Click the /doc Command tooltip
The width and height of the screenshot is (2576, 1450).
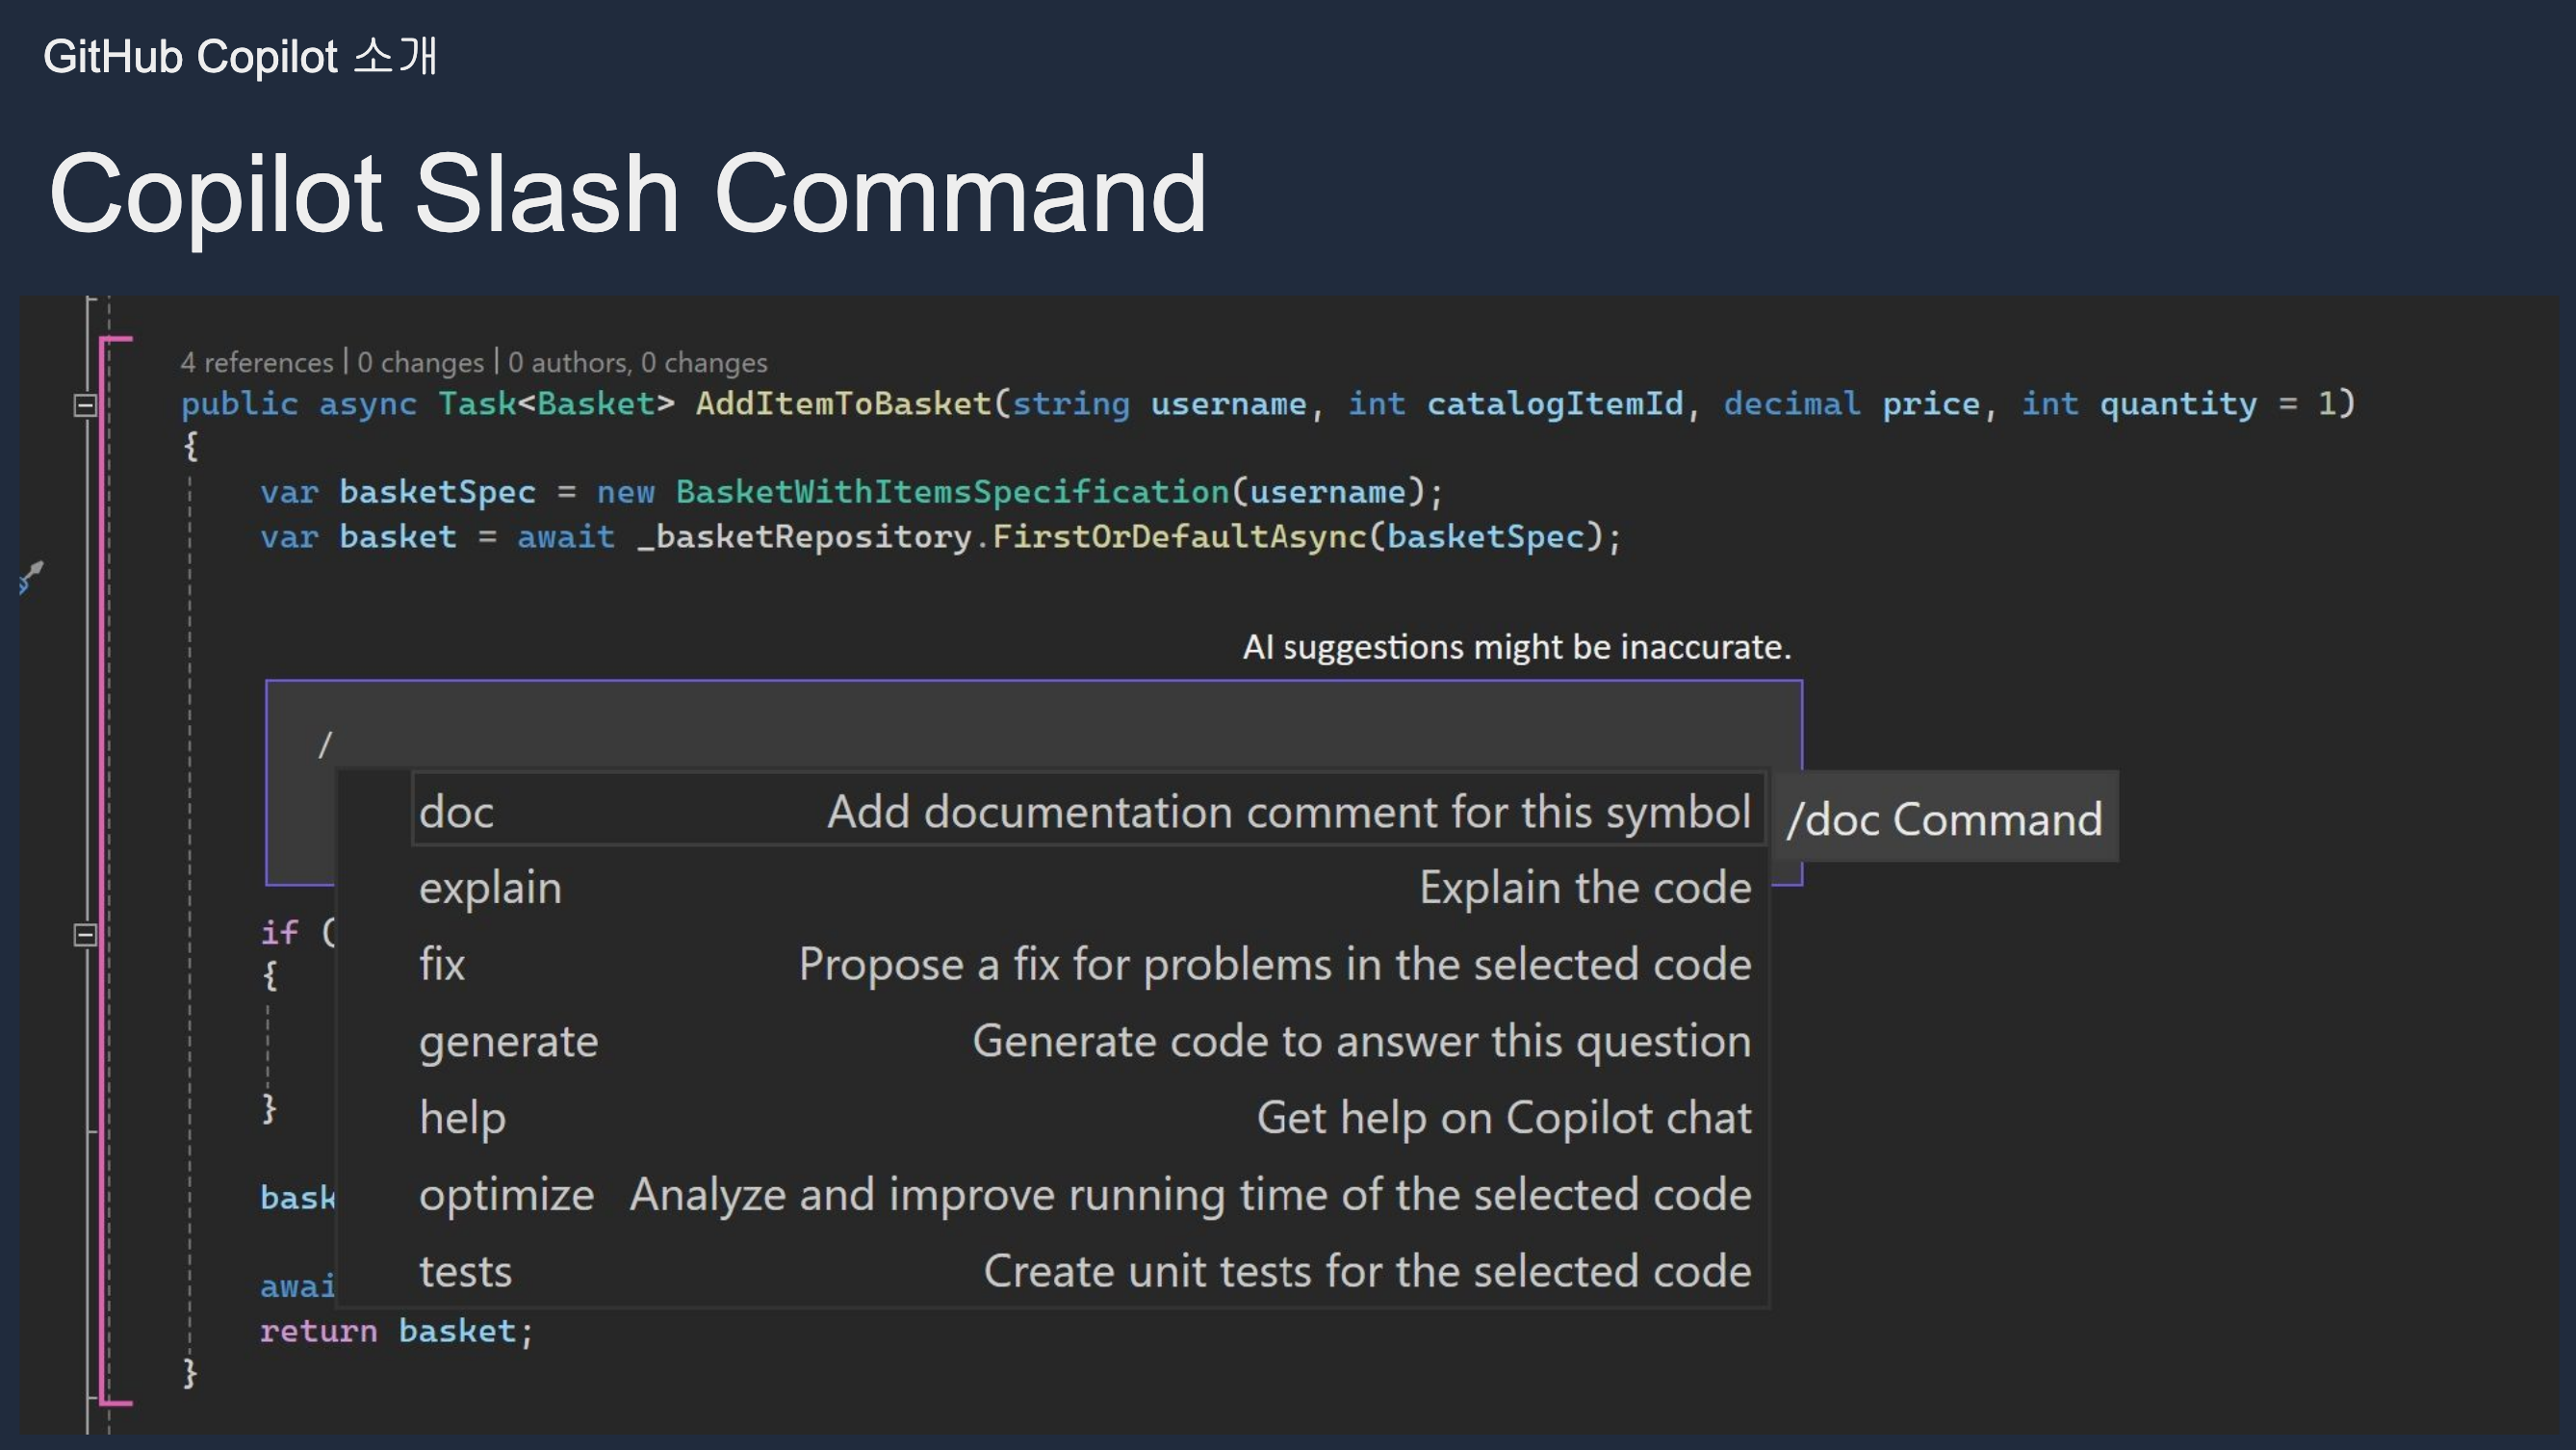1944,818
